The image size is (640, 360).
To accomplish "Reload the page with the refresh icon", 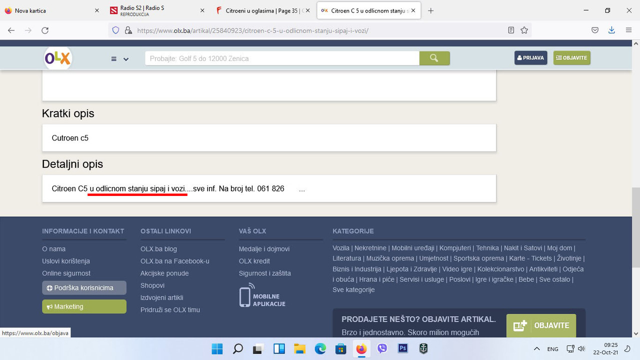I will [45, 30].
